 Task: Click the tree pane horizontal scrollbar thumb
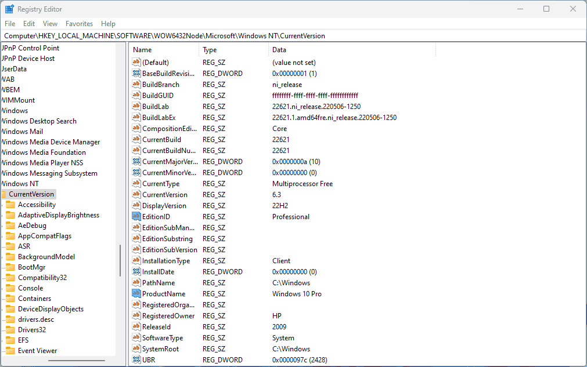tap(77, 361)
